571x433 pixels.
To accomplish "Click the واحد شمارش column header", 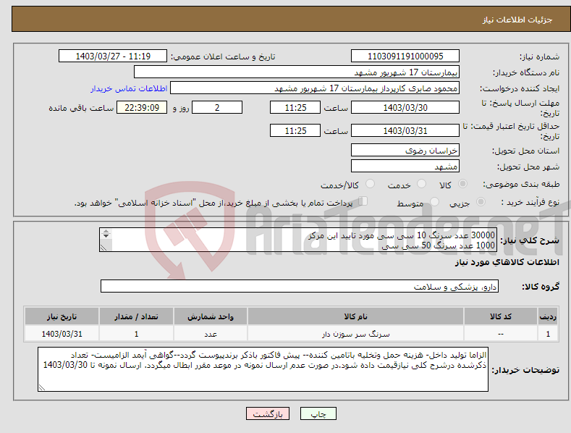I will (211, 316).
